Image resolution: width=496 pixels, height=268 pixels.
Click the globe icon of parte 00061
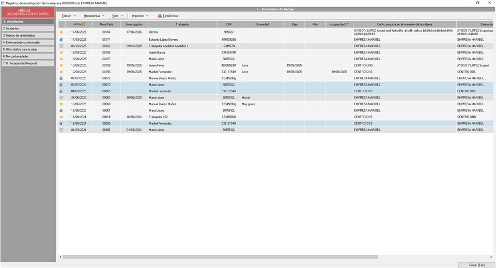point(61,111)
